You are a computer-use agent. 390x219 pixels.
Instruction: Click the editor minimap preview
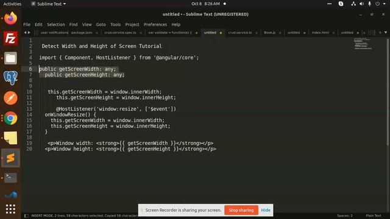[x=363, y=44]
